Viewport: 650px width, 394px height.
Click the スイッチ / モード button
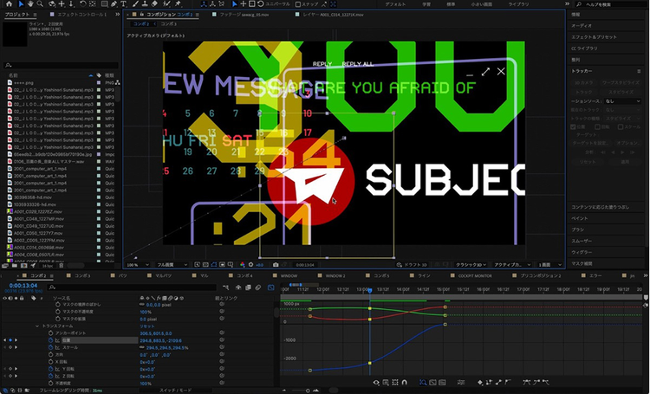point(175,391)
